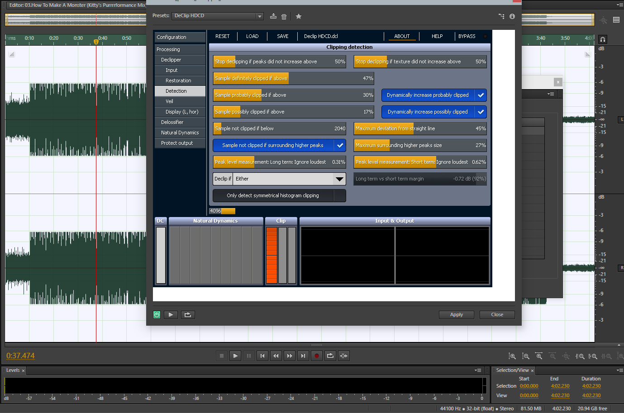624x413 pixels.
Task: Open the Protect output page
Action: (180, 143)
